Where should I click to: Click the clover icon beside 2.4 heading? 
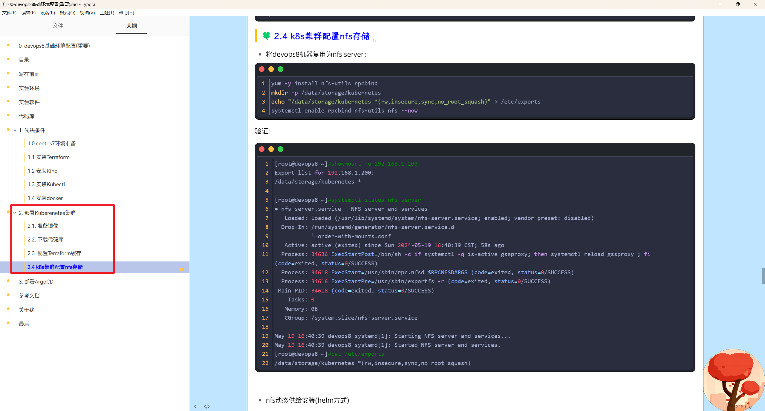click(266, 36)
